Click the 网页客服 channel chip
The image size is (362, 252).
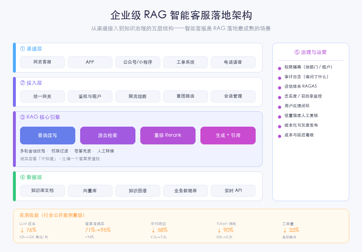coord(42,62)
